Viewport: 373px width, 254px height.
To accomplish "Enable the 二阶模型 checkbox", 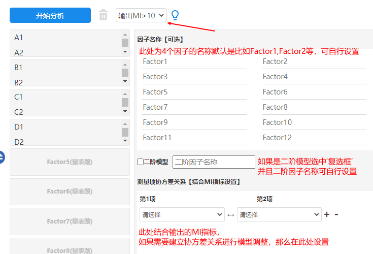I will tap(141, 162).
